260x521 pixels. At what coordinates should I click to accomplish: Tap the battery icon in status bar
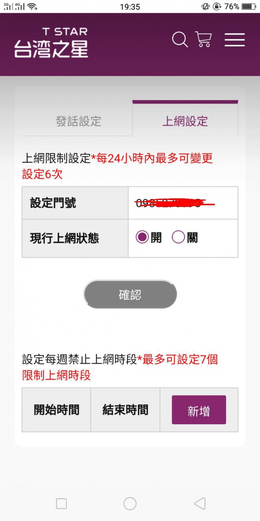click(x=248, y=7)
